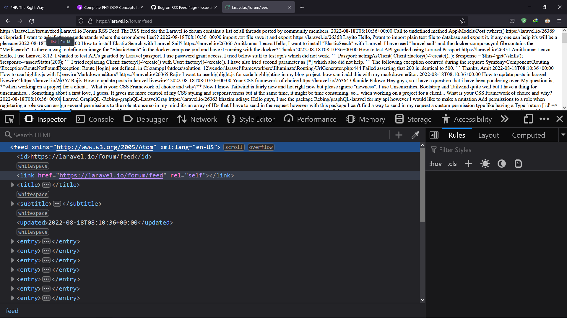
Task: Show more devtools tabs chevron
Action: 505,119
